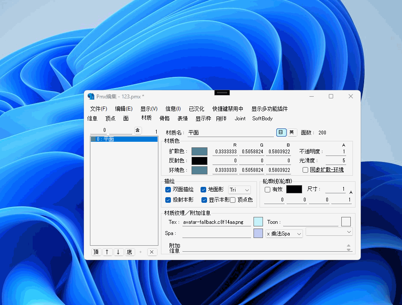Open the Tex texture preview square
Image resolution: width=402 pixels, height=305 pixels.
258,222
